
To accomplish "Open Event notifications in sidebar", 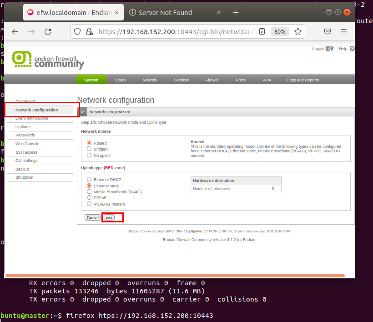I will click(32, 118).
